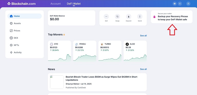The width and height of the screenshot is (197, 95).
Task: Click the refresh icon in header
Action: coord(180,4)
